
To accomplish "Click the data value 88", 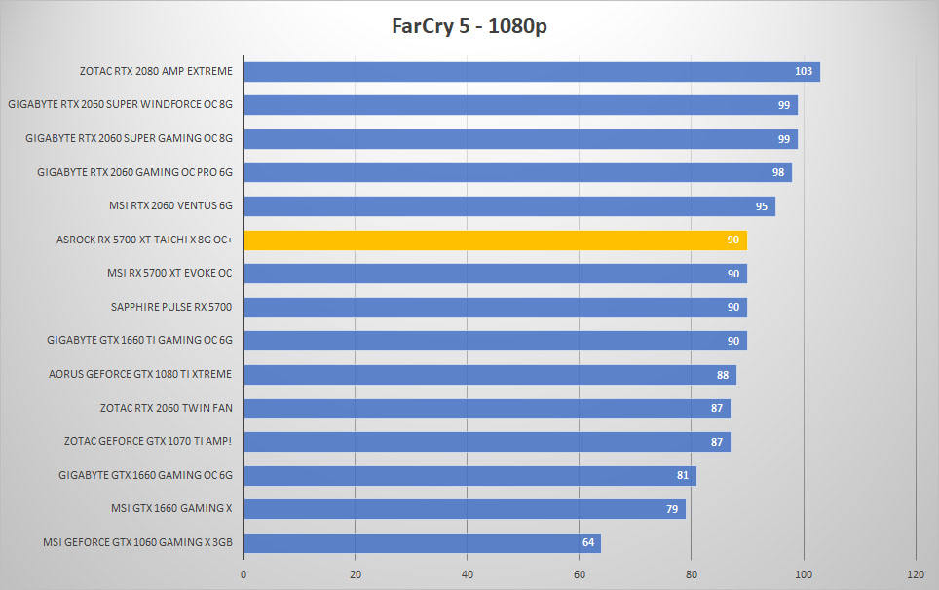I will pos(722,375).
